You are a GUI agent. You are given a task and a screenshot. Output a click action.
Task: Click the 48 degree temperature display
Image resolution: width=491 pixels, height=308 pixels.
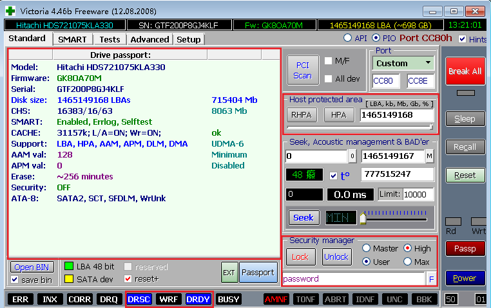[304, 174]
